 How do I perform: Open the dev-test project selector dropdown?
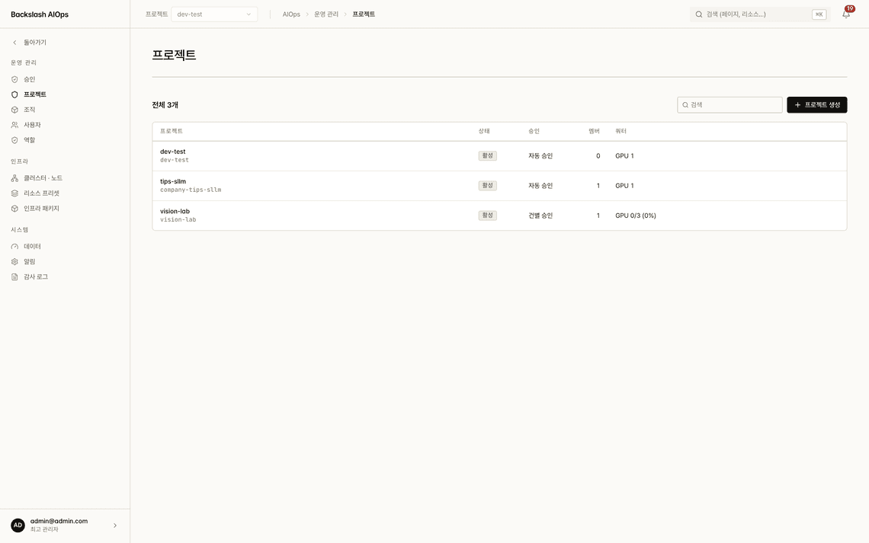point(214,14)
